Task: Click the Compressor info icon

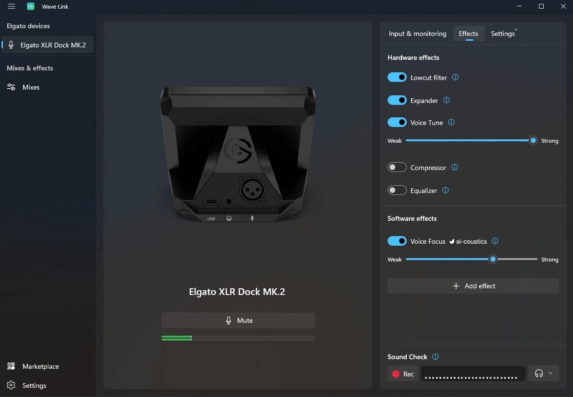Action: pos(455,168)
